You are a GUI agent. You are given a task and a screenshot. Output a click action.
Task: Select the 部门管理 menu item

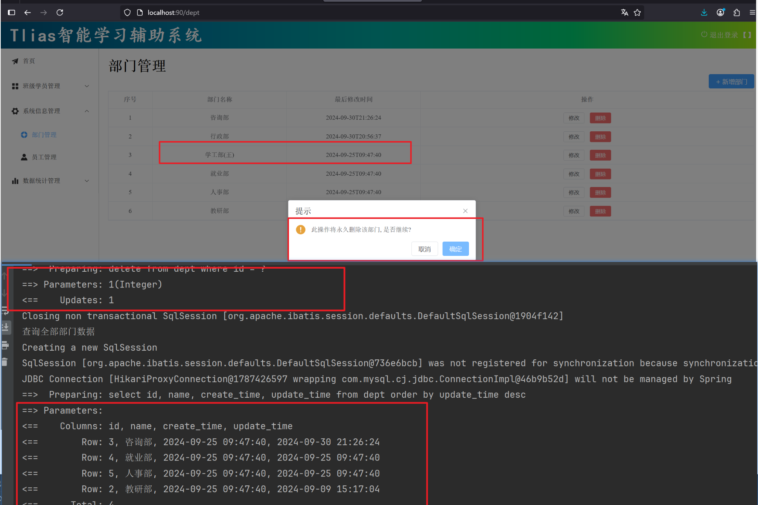coord(44,135)
